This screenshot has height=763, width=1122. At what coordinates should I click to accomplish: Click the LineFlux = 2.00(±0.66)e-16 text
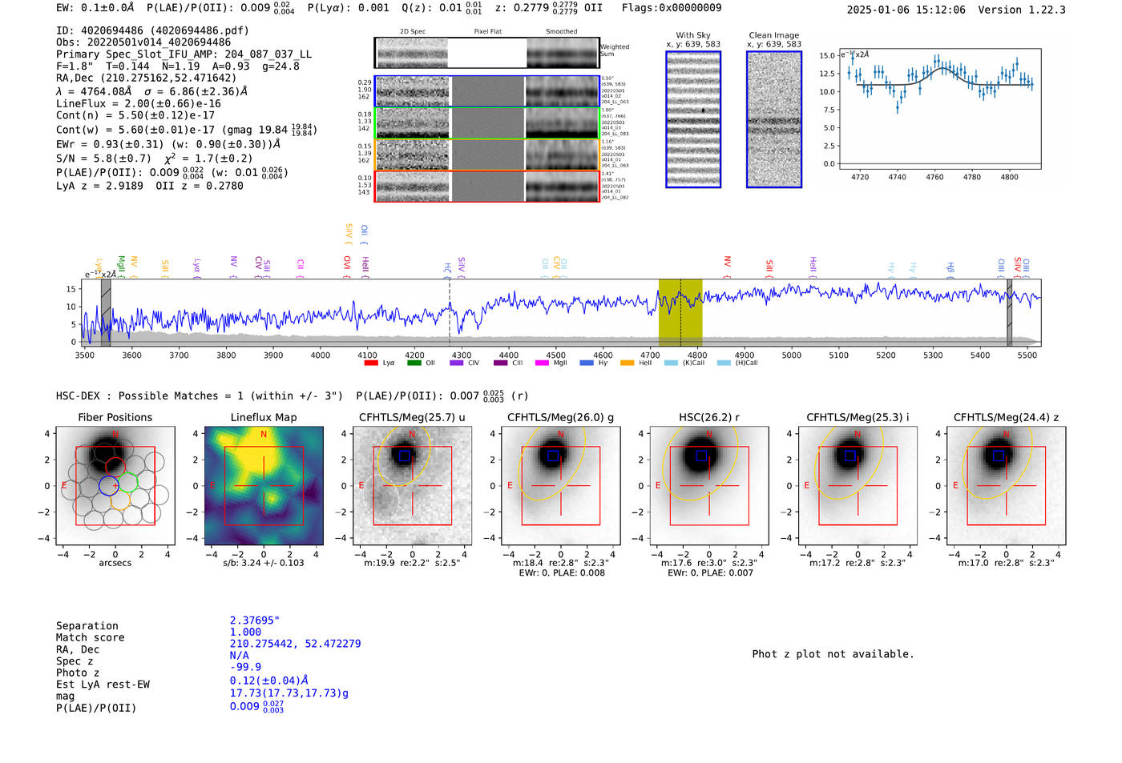coord(139,103)
